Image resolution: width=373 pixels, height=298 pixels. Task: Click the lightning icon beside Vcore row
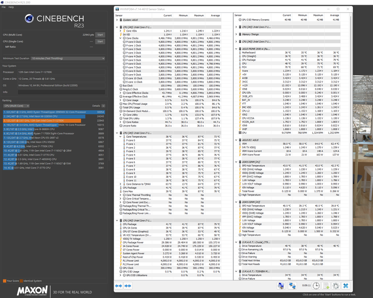click(240, 70)
